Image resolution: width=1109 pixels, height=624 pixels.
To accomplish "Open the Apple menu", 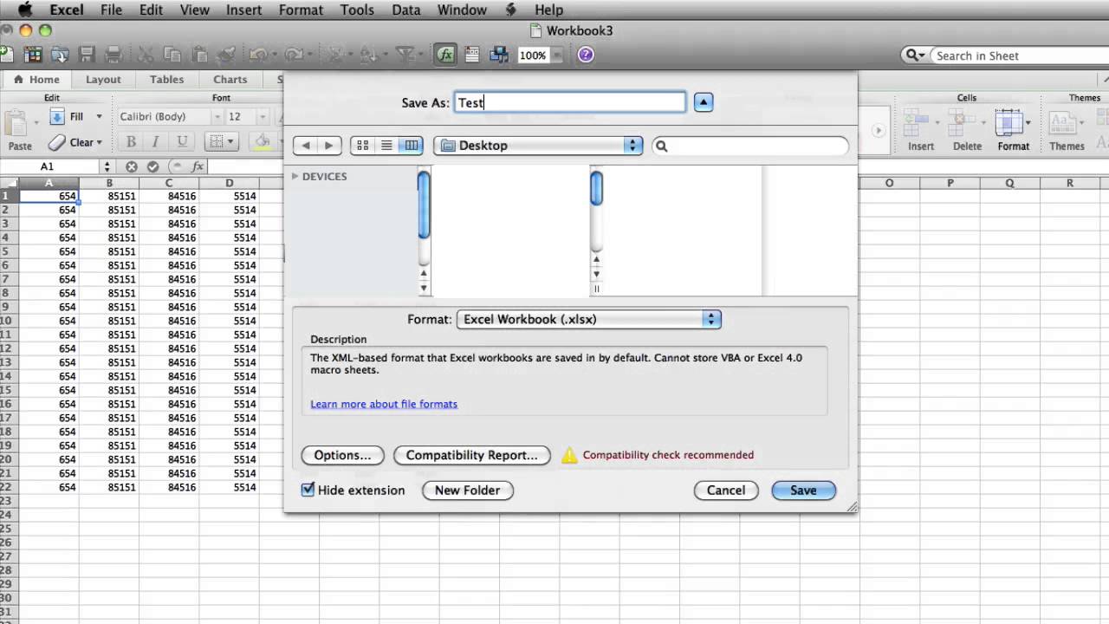I will tap(24, 10).
